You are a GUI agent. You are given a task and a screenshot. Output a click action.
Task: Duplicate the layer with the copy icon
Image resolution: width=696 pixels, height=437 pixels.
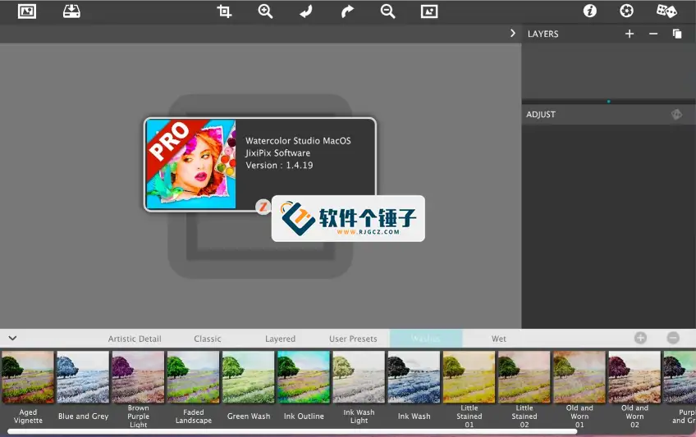tap(677, 34)
